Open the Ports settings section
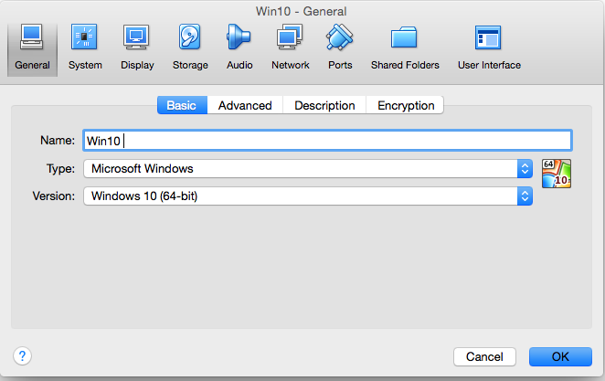The height and width of the screenshot is (381, 605). click(340, 48)
